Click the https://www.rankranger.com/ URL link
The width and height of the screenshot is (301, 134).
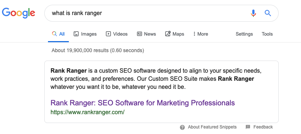88,112
